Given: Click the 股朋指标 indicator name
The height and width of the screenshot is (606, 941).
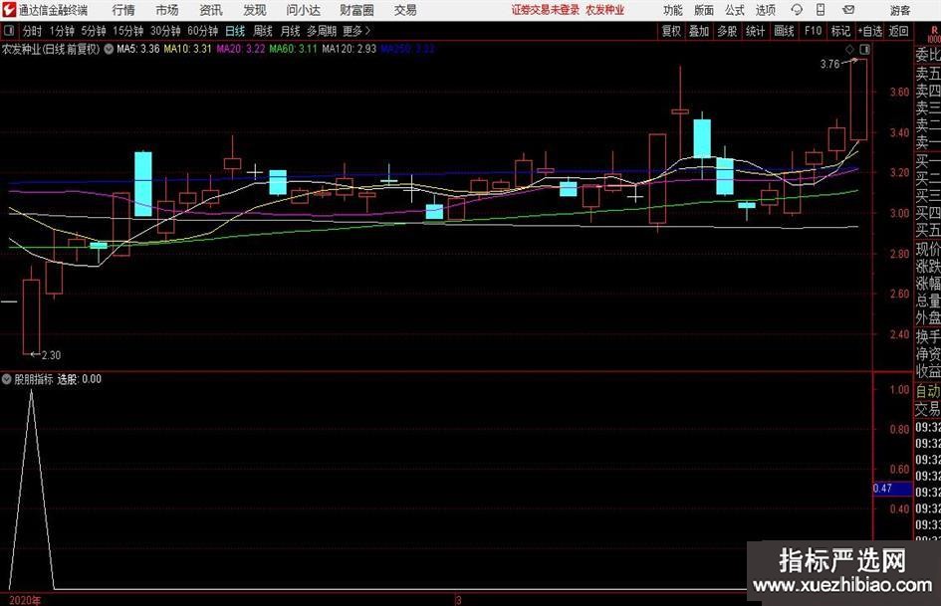Looking at the screenshot, I should point(34,379).
